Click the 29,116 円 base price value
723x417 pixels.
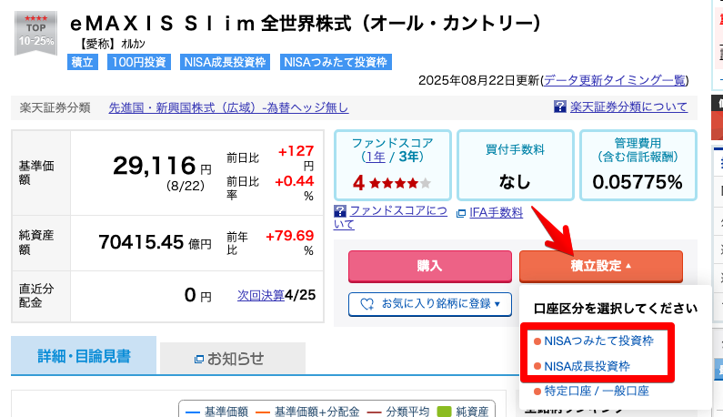(162, 166)
